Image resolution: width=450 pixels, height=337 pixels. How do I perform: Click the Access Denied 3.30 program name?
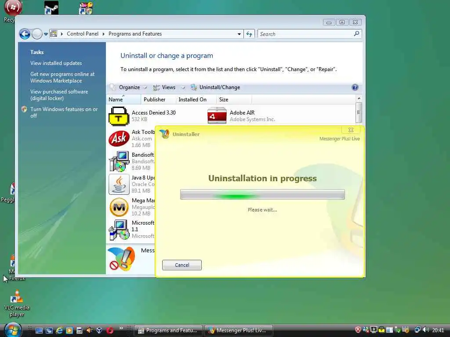pyautogui.click(x=153, y=113)
